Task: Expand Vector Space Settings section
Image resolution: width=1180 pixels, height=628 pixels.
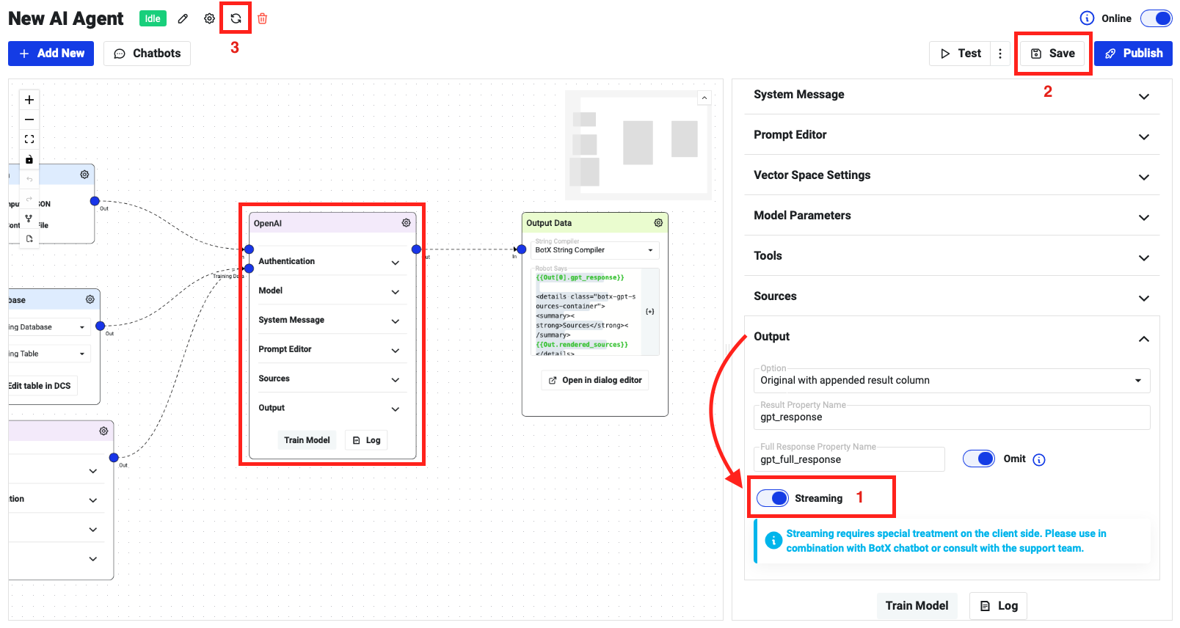Action: coord(952,175)
